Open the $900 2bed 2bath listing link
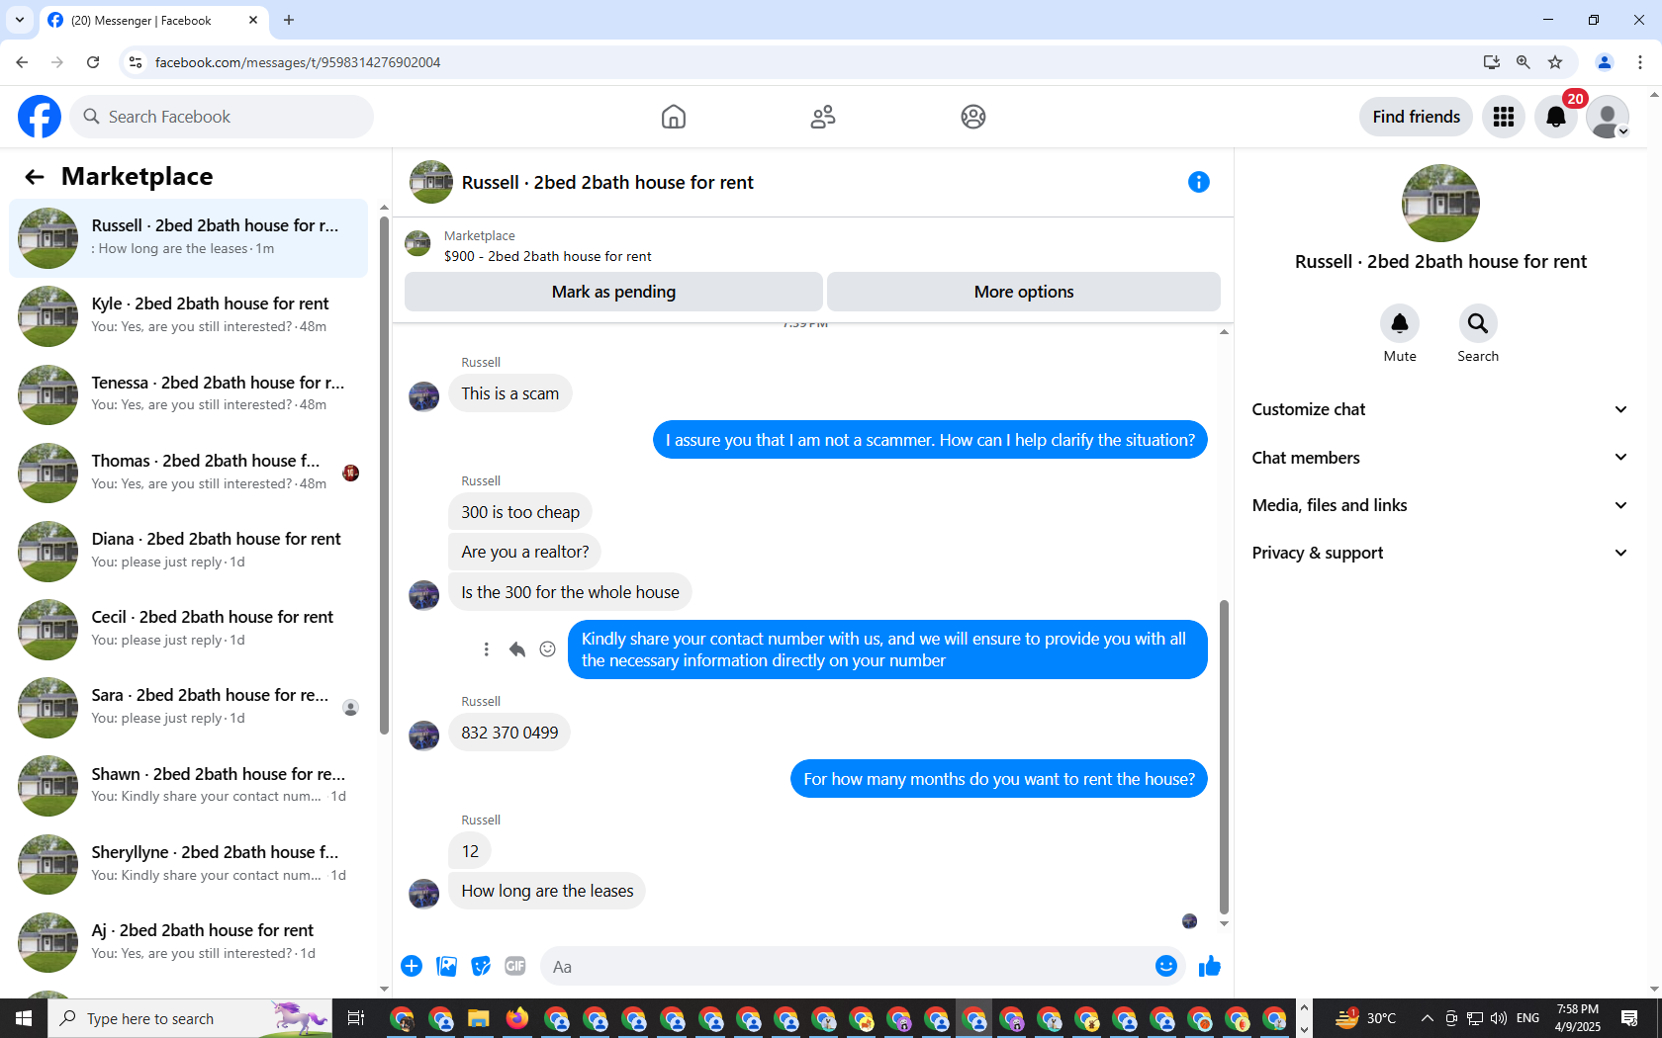The image size is (1662, 1038). (547, 256)
